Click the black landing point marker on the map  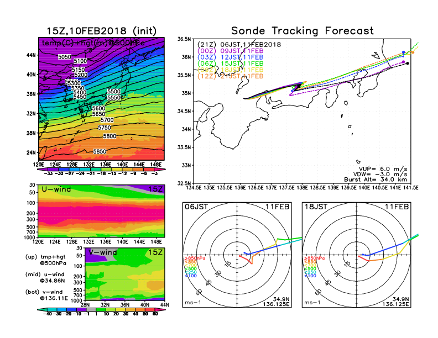407,64
